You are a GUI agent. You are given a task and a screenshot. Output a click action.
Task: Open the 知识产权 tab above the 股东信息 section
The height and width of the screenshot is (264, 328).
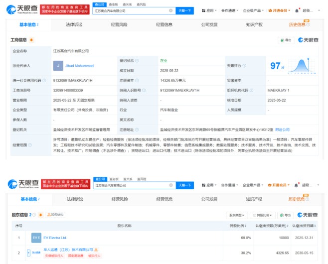tap(254, 199)
